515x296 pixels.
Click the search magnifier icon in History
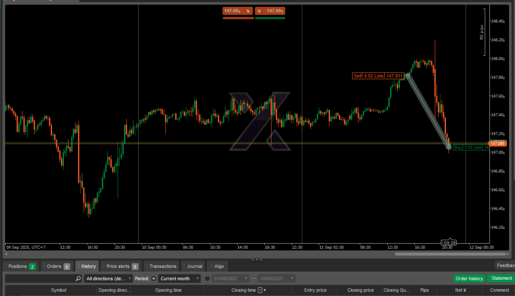[x=78, y=278]
